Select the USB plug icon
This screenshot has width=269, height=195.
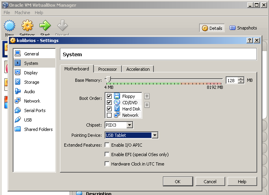[x=17, y=120]
